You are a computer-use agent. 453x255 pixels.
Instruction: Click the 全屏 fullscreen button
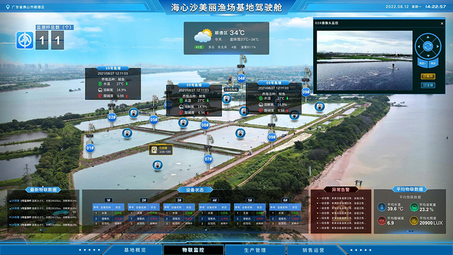pyautogui.click(x=428, y=86)
